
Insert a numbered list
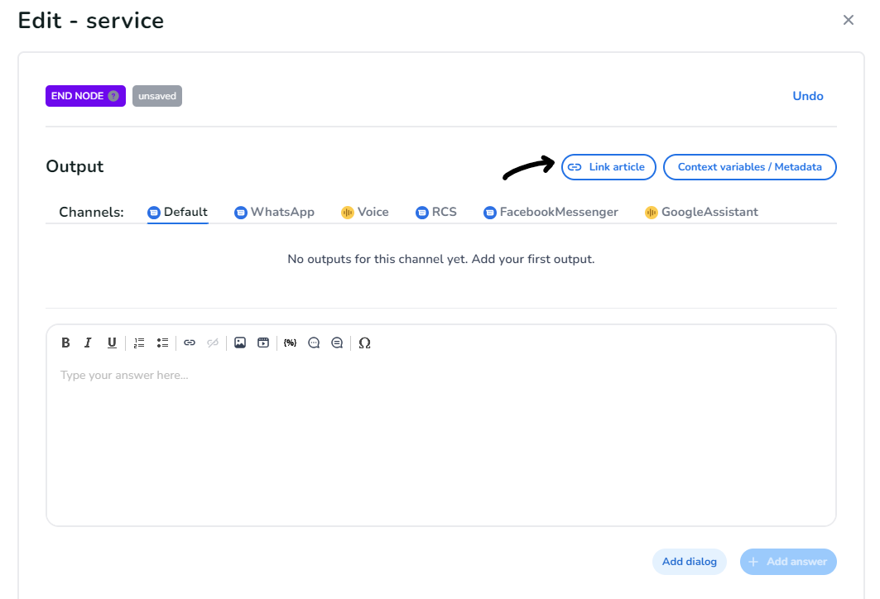(x=139, y=343)
